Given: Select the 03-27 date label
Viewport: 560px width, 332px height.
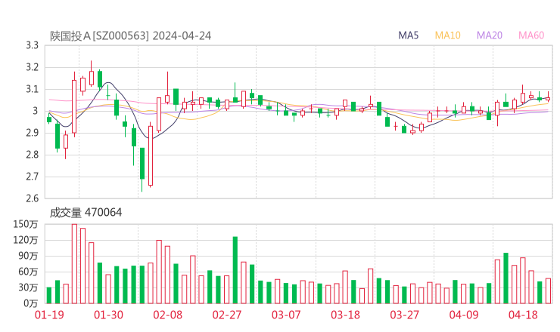Looking at the screenshot, I should (x=404, y=315).
